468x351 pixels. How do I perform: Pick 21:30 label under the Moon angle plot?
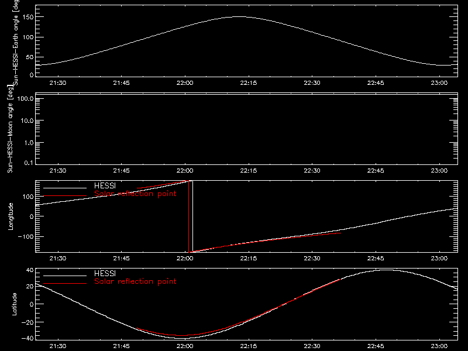(57, 171)
